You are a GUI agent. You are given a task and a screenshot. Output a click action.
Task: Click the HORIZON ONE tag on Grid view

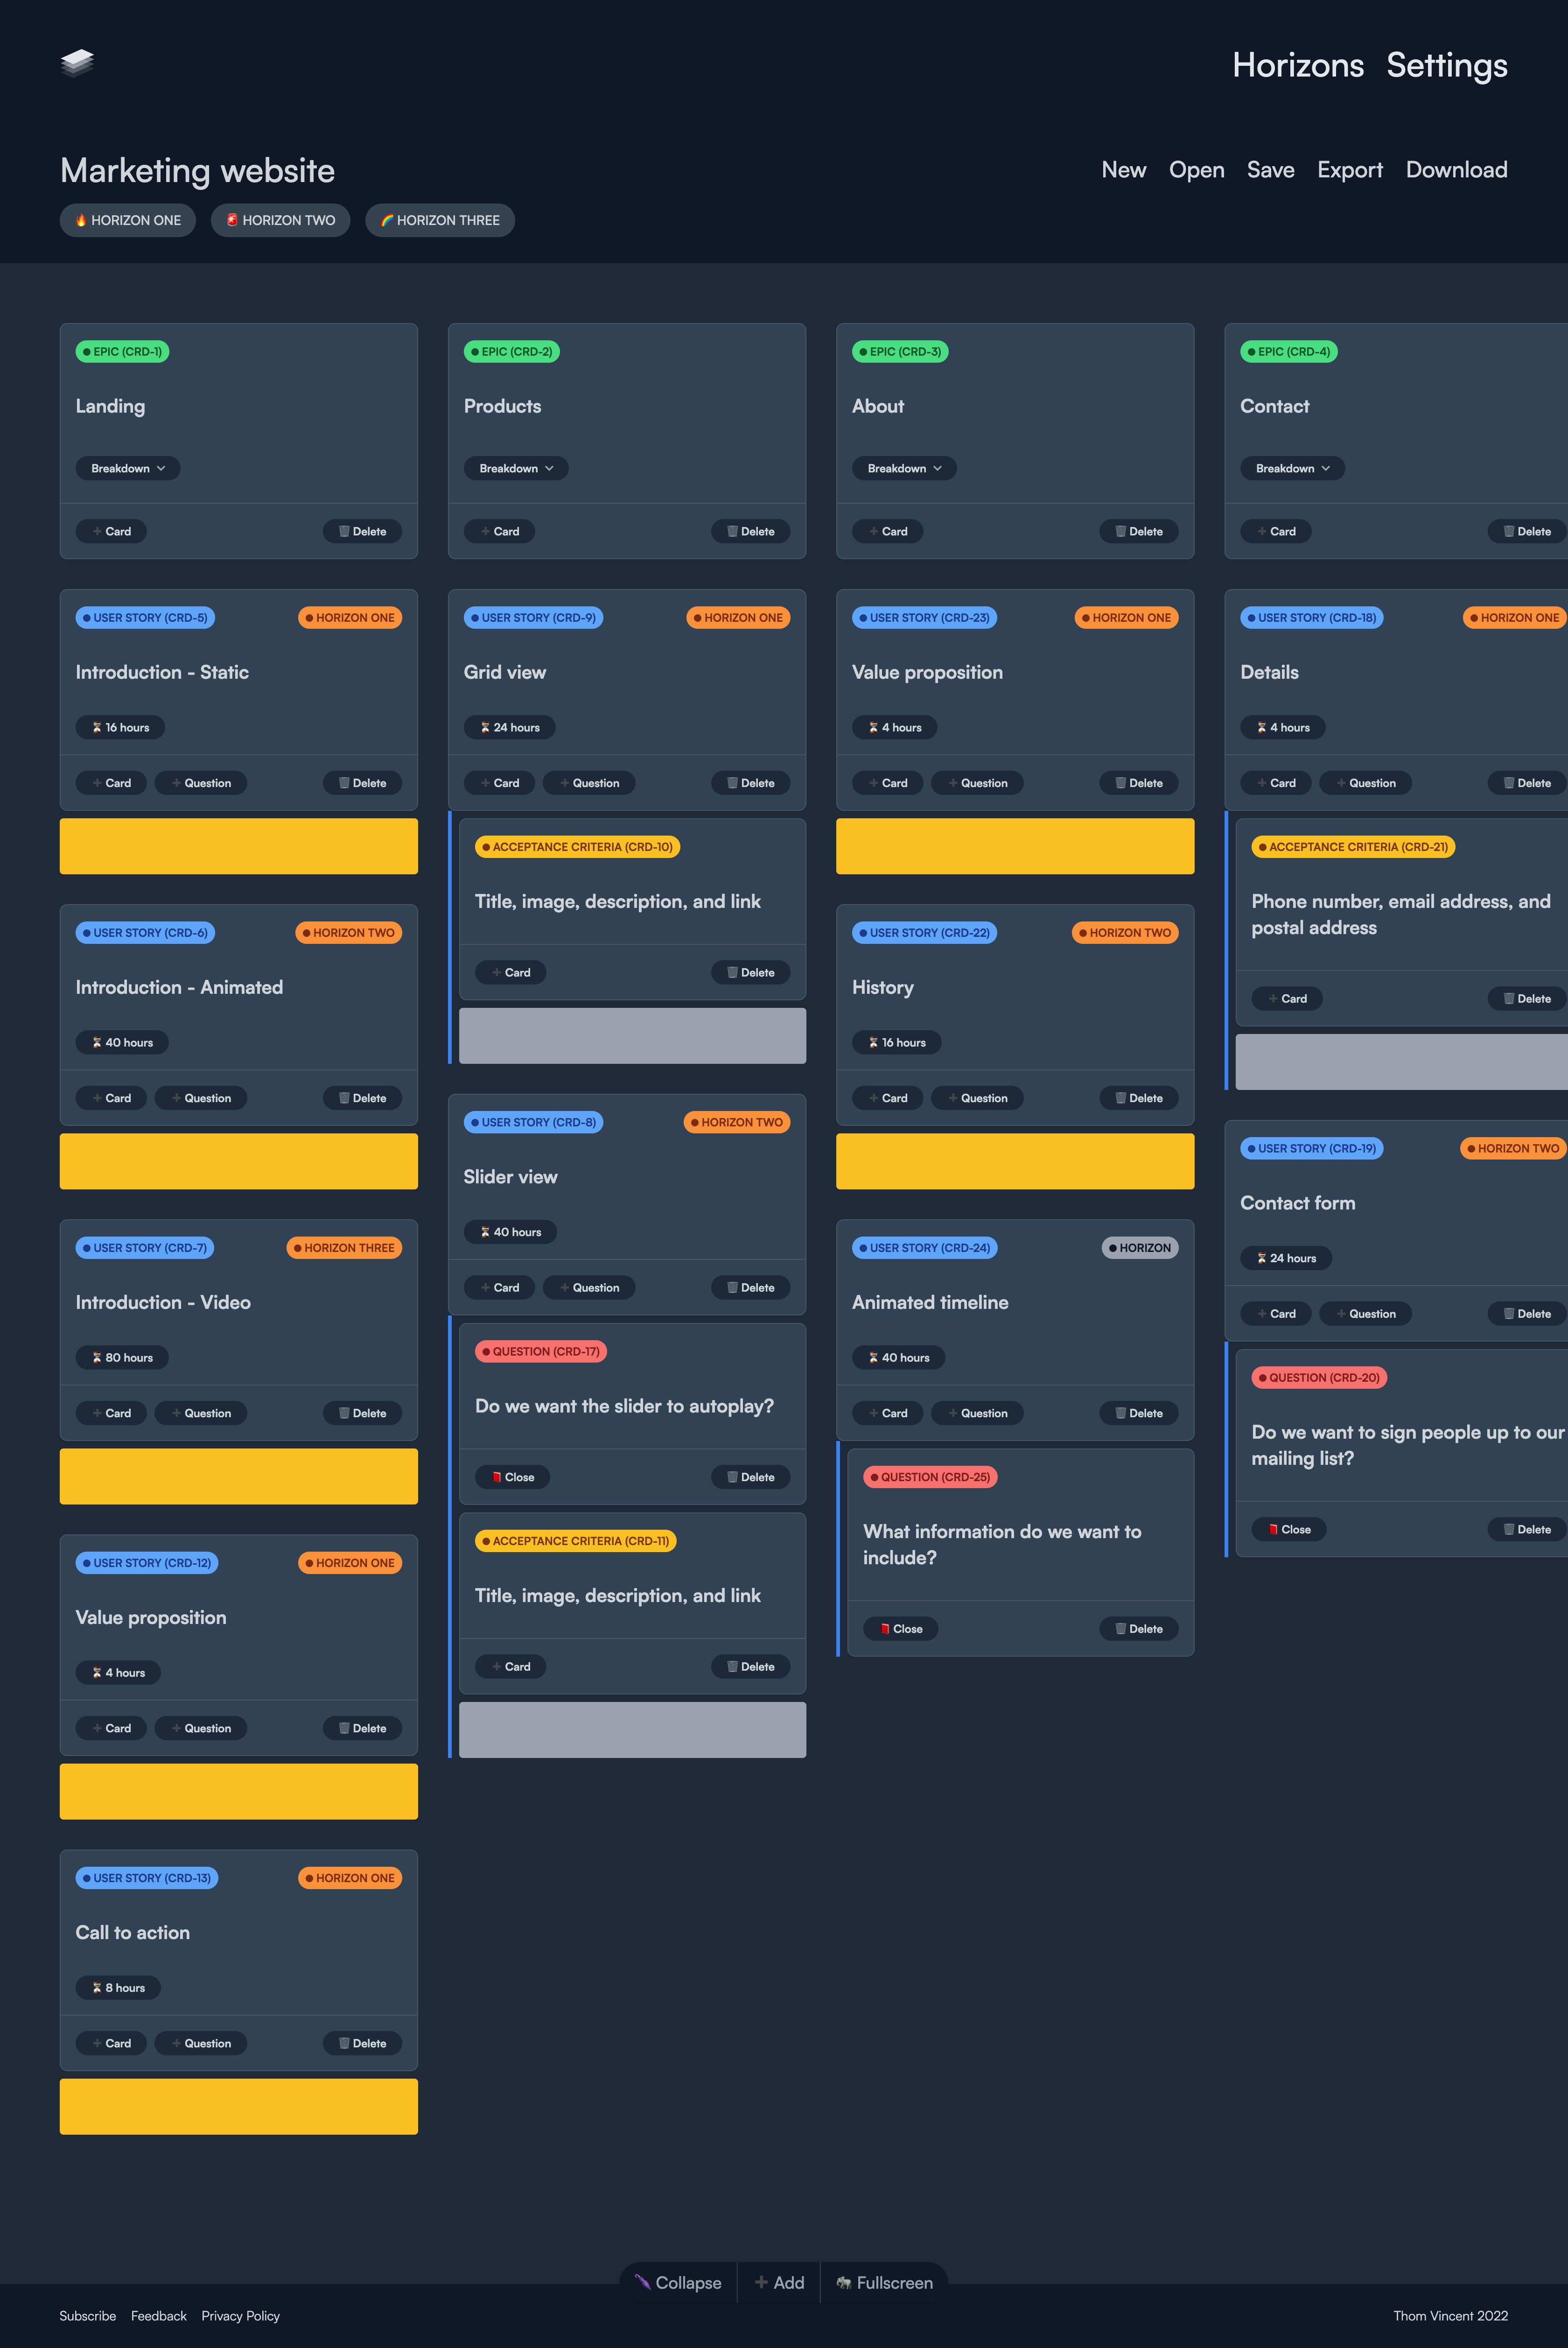coord(738,617)
